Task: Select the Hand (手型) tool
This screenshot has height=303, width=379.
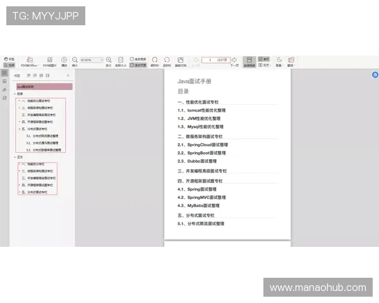Action: (9, 59)
